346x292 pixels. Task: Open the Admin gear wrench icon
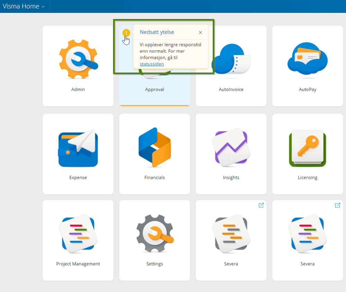[x=78, y=60]
